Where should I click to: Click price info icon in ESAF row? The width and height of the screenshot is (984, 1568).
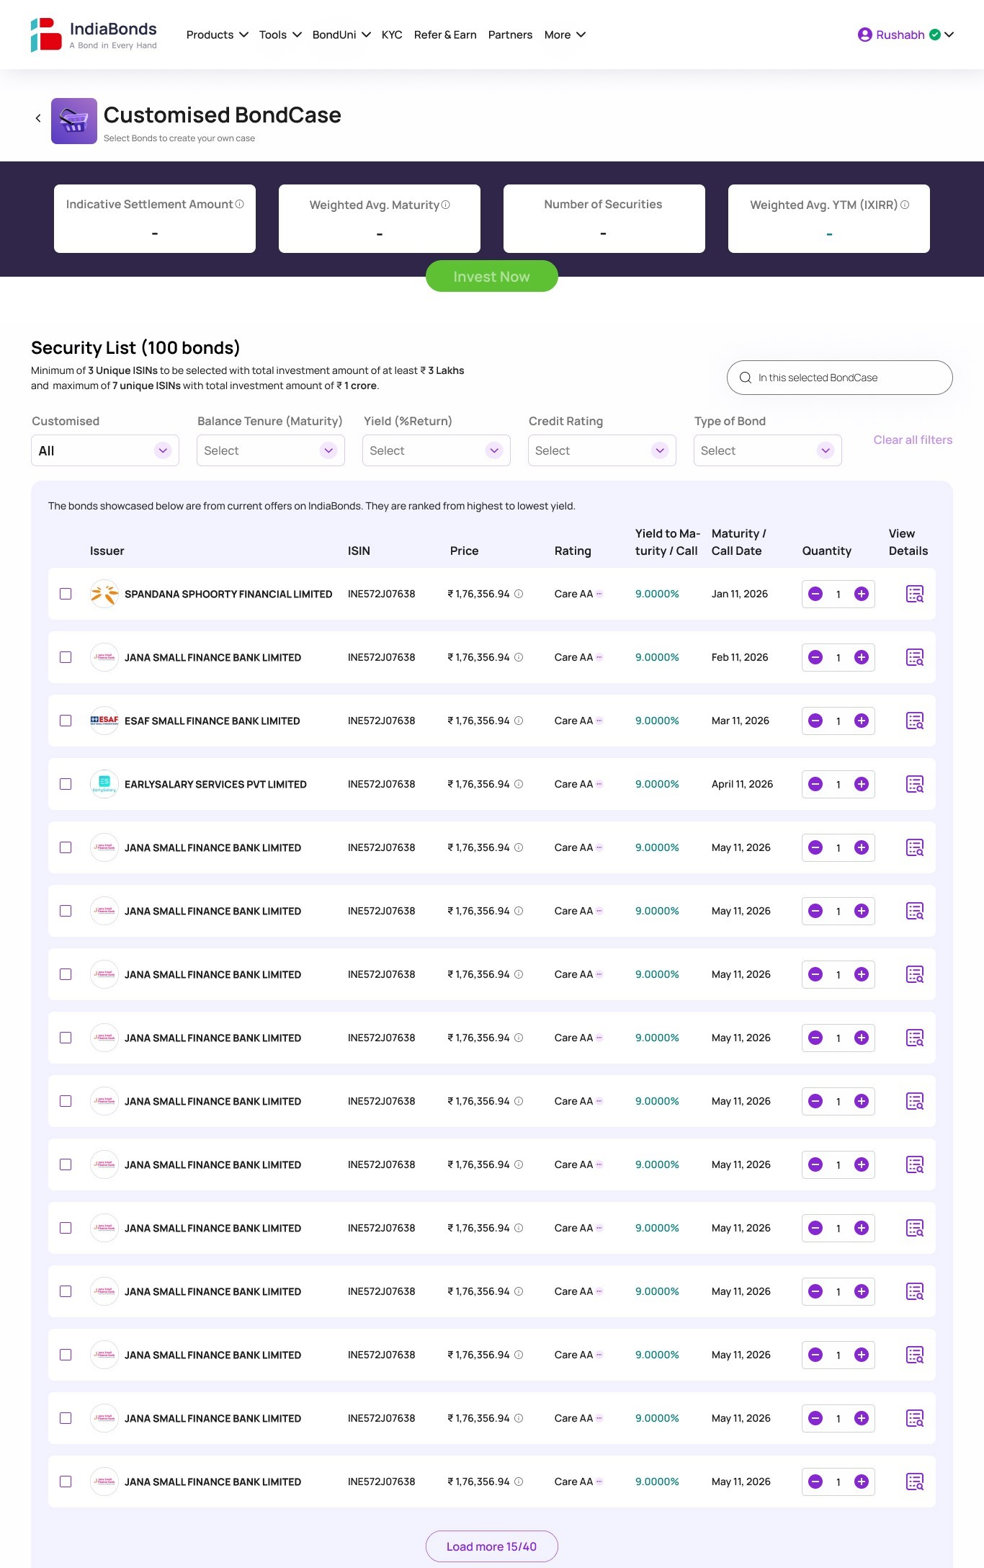[x=519, y=721]
